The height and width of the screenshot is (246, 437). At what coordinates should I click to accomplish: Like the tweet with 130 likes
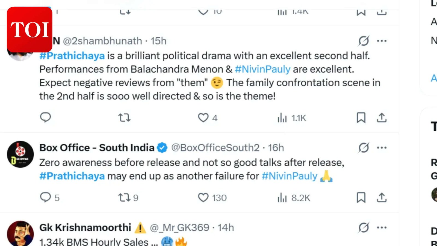click(x=203, y=197)
